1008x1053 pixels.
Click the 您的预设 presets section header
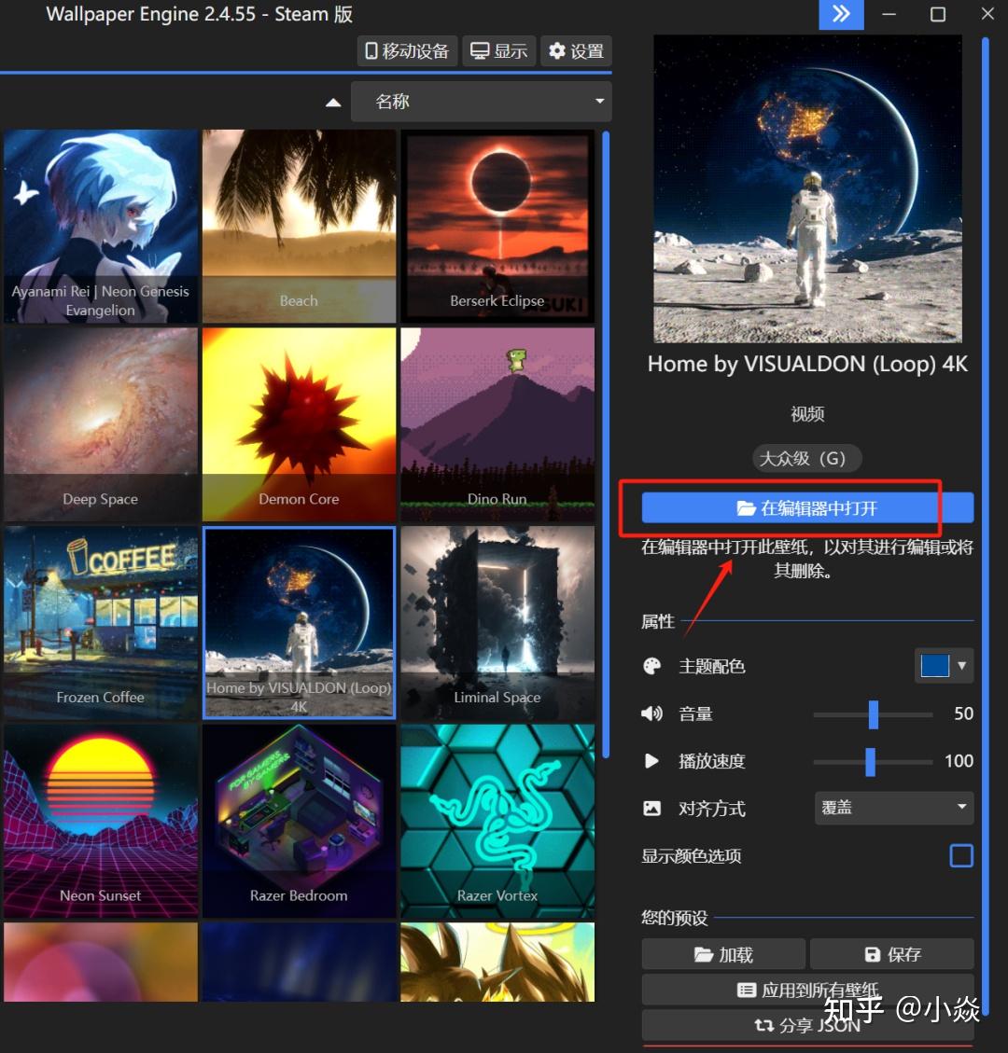[674, 918]
